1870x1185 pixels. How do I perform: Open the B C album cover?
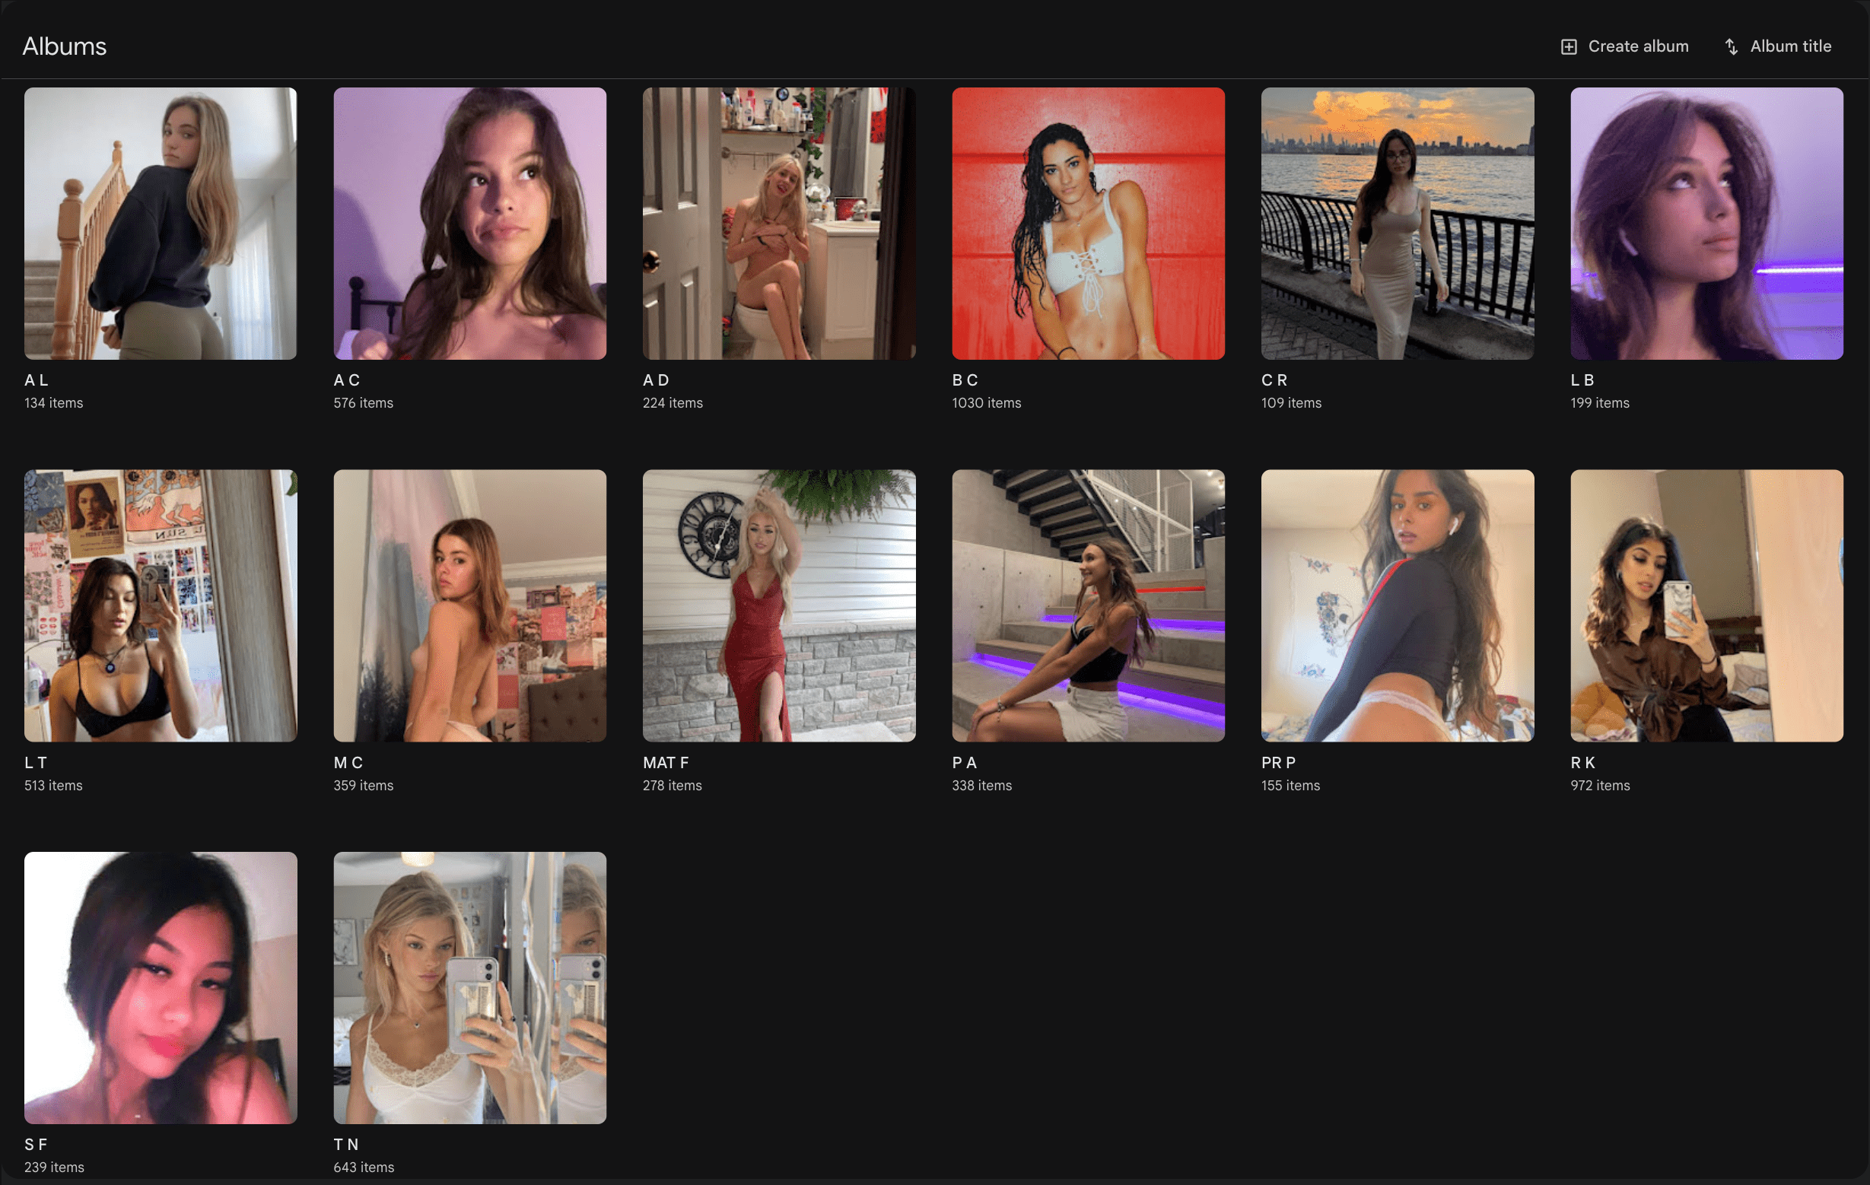(x=1088, y=224)
